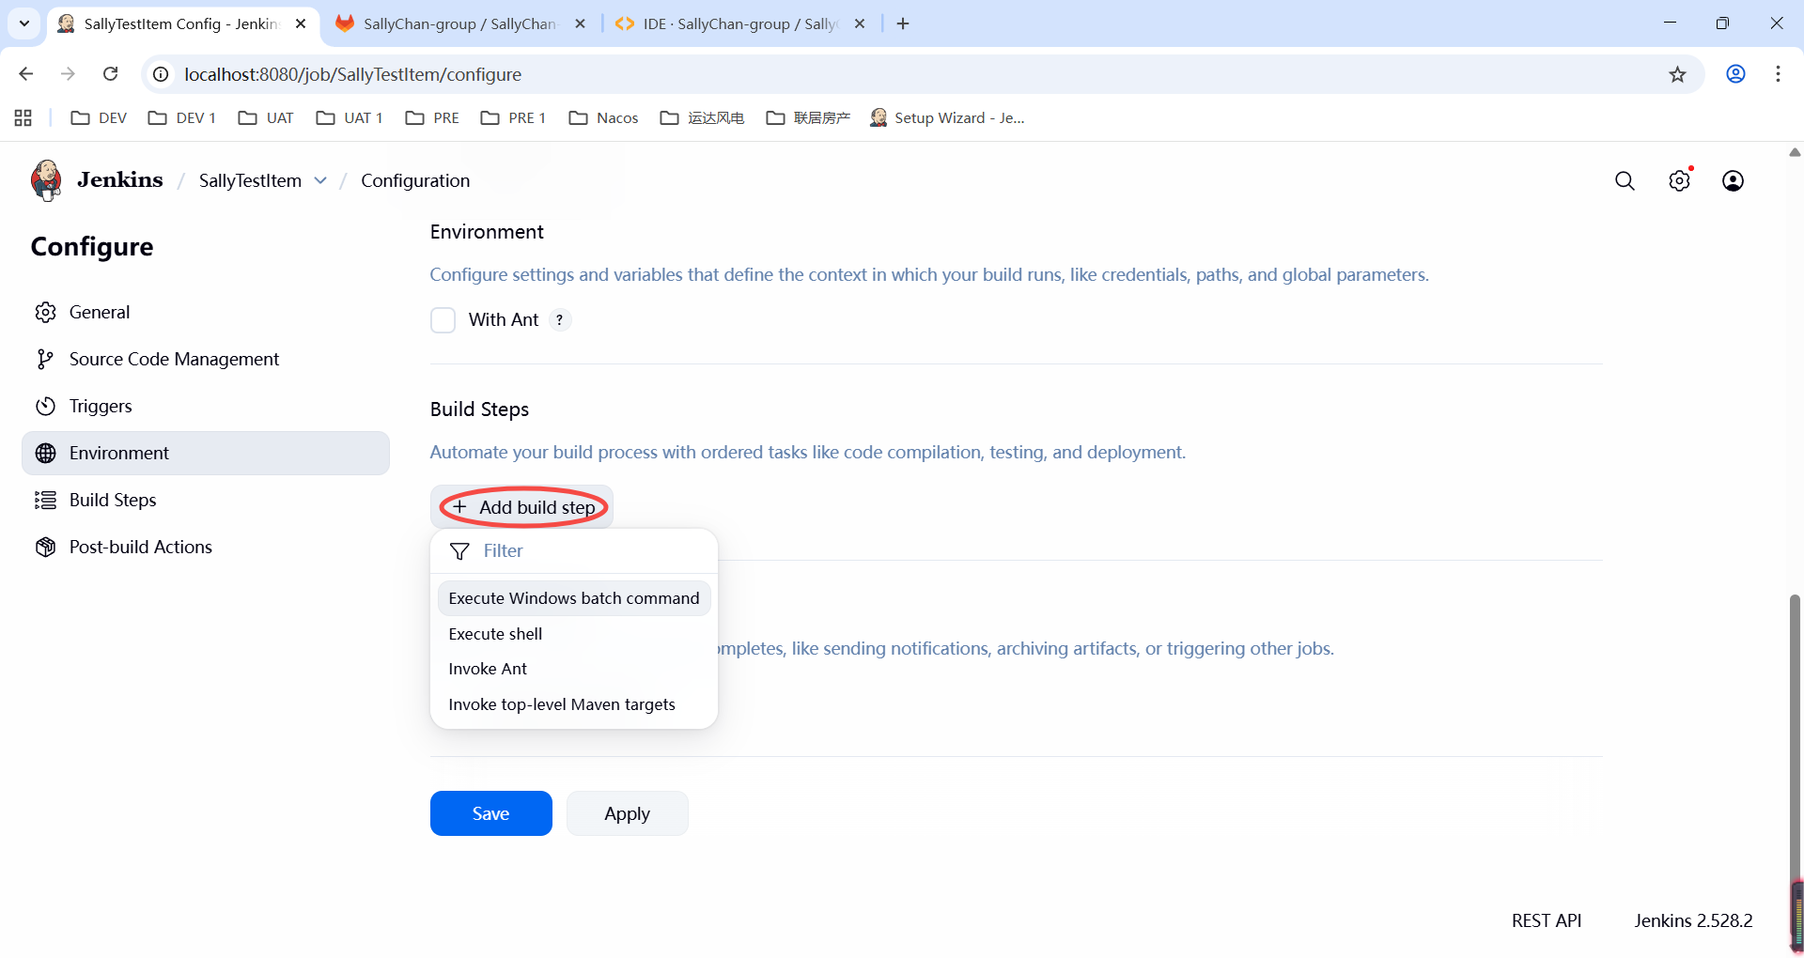Select Invoke Ant build step
The width and height of the screenshot is (1804, 958).
574,669
